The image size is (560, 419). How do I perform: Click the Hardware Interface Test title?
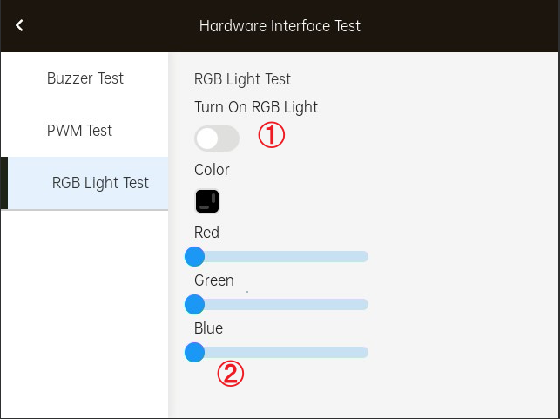(x=280, y=26)
